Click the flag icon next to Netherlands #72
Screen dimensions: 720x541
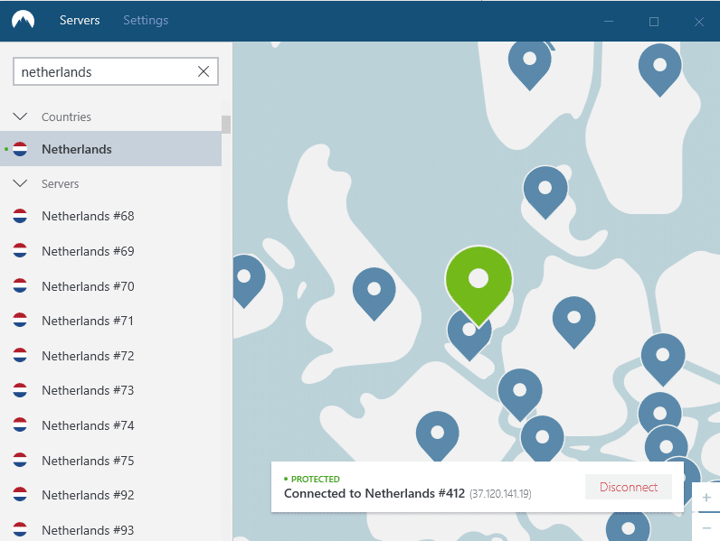[20, 356]
